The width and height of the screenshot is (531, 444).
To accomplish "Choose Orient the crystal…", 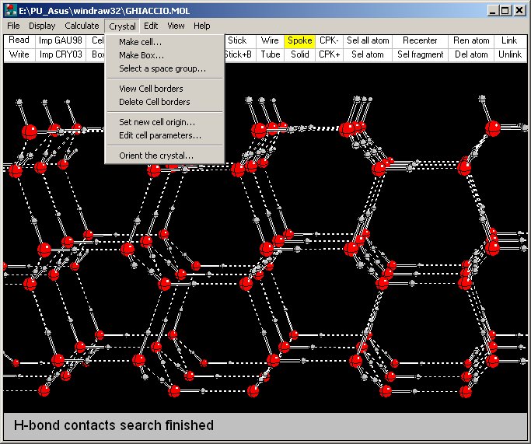I will click(165, 156).
